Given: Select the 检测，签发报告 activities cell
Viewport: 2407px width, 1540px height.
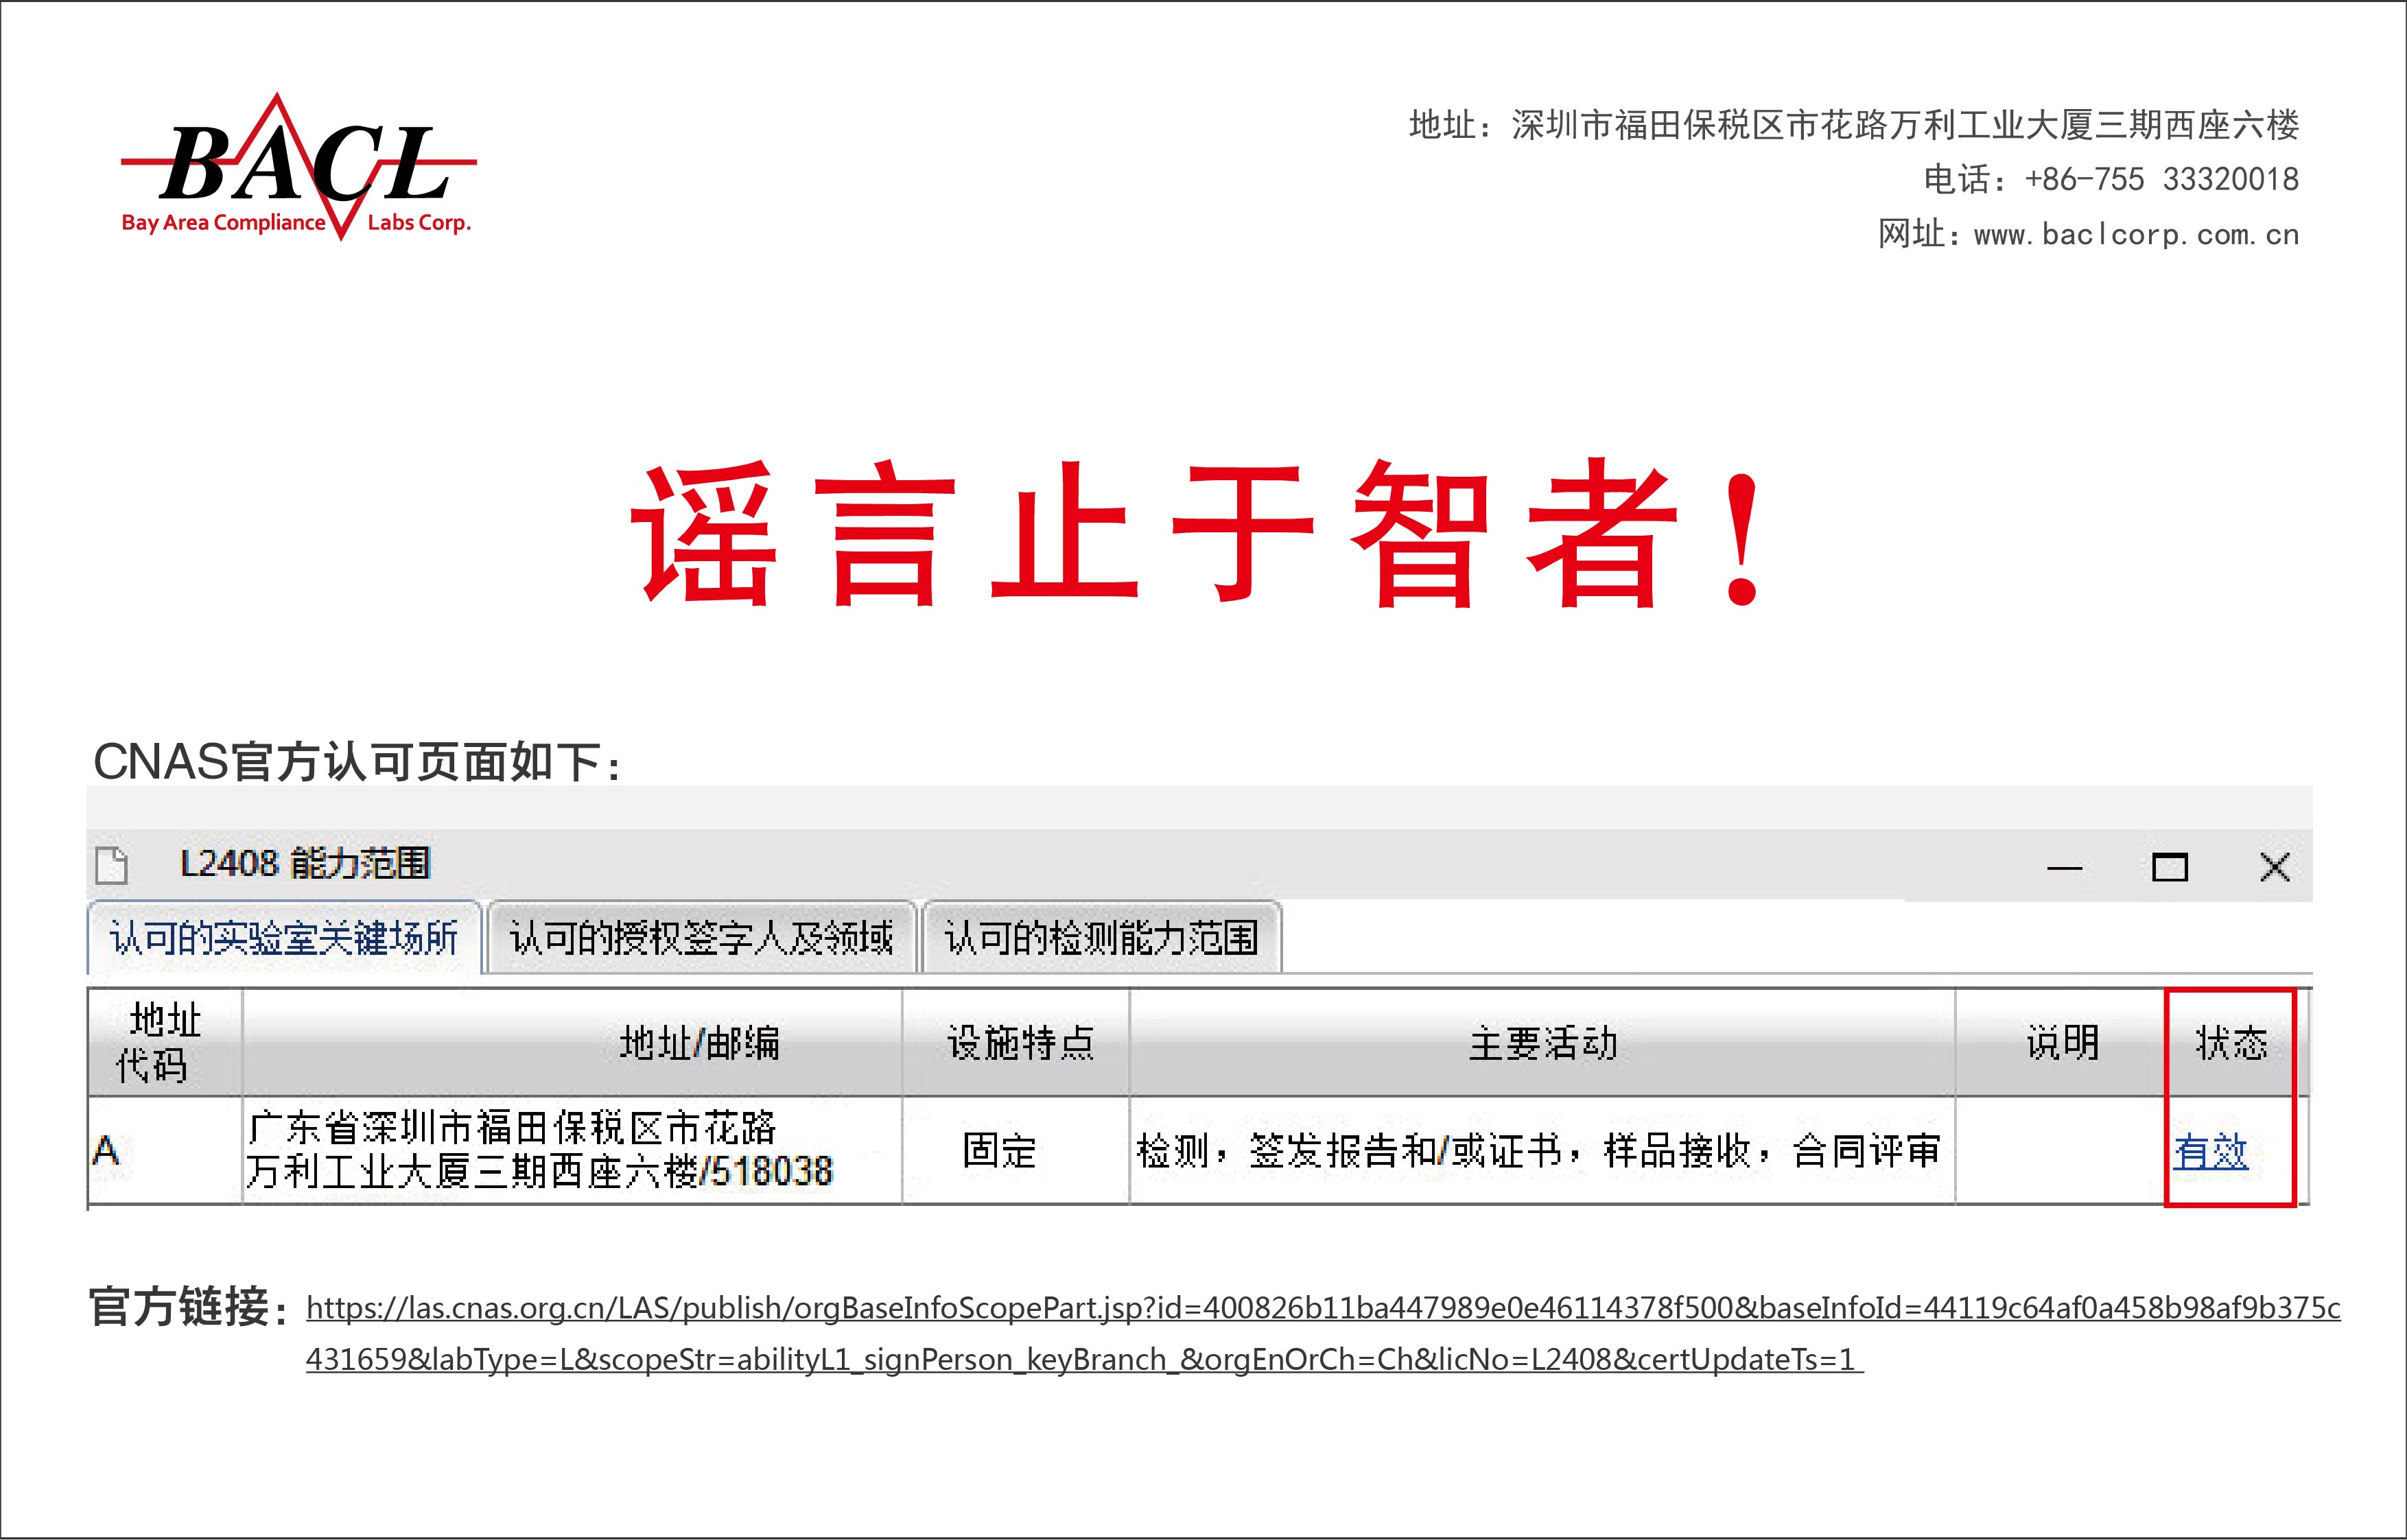Looking at the screenshot, I should tap(1542, 1151).
